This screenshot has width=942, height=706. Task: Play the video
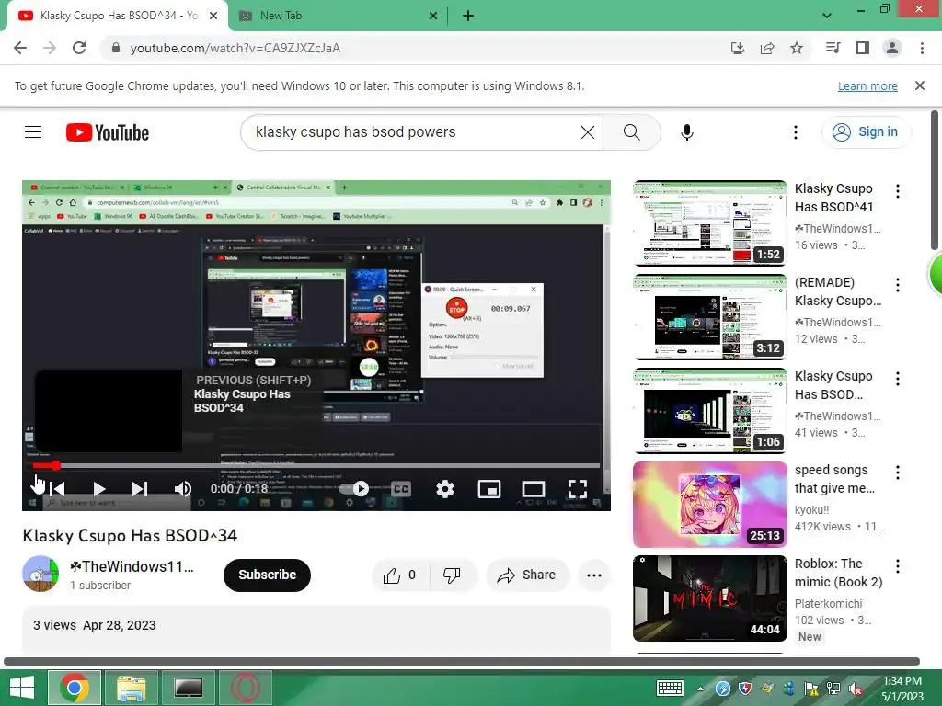[99, 489]
